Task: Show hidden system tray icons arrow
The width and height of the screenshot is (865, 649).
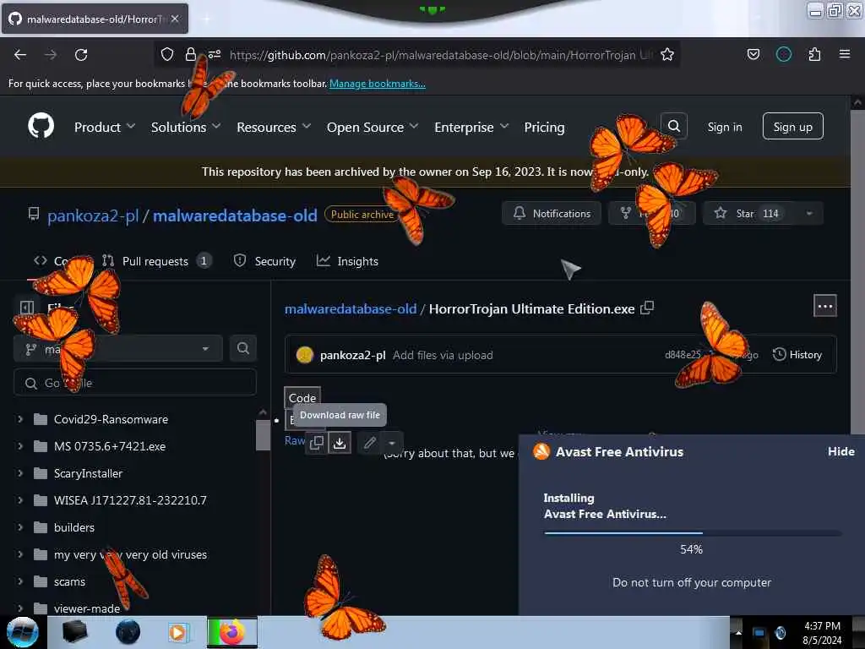Action: point(737,632)
